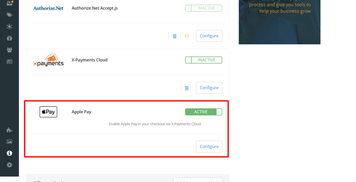This screenshot has height=182, width=356.
Task: Click the X-Payments logo
Action: tap(49, 60)
